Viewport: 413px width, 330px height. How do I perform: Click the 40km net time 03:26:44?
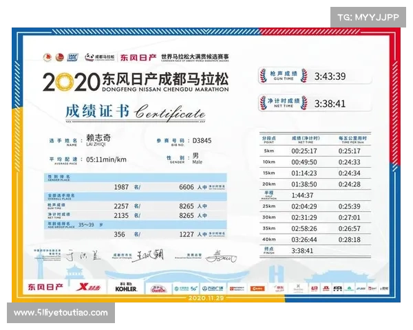[x=304, y=239]
